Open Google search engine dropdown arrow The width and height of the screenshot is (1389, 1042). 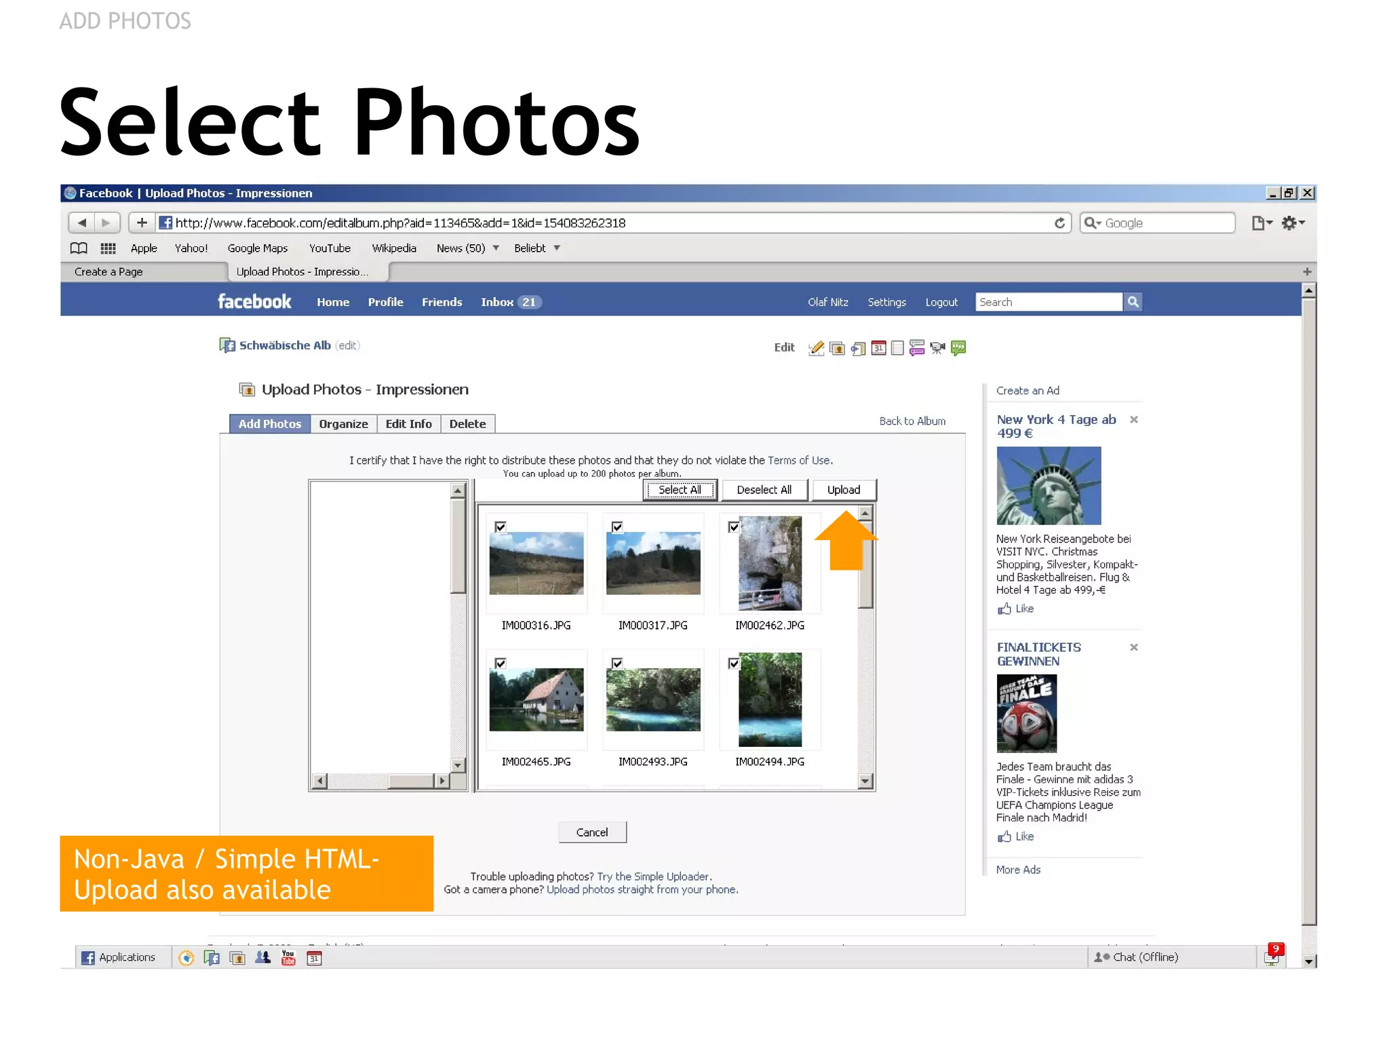point(1093,223)
